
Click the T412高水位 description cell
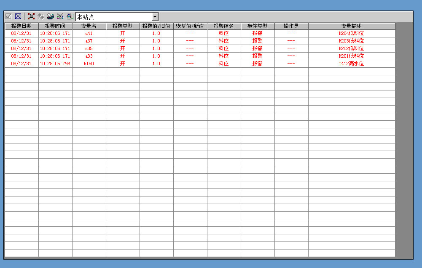pyautogui.click(x=352, y=64)
